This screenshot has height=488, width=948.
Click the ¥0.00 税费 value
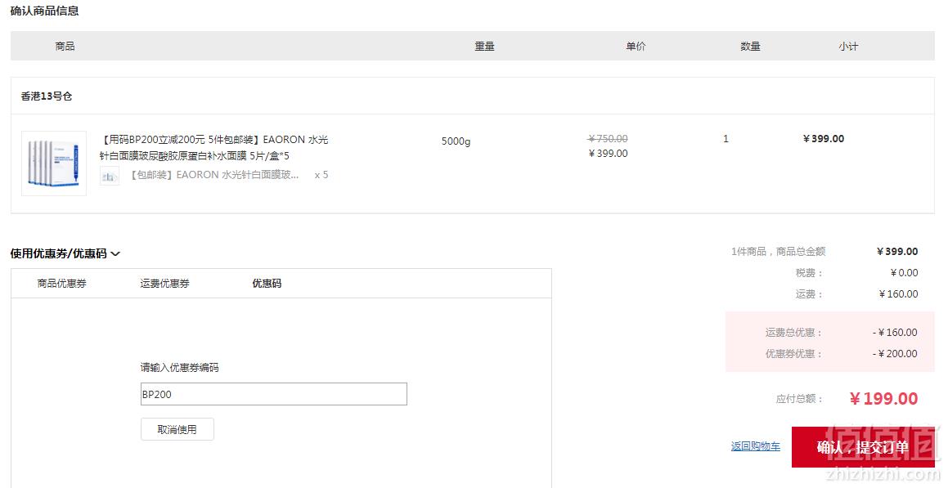click(904, 272)
